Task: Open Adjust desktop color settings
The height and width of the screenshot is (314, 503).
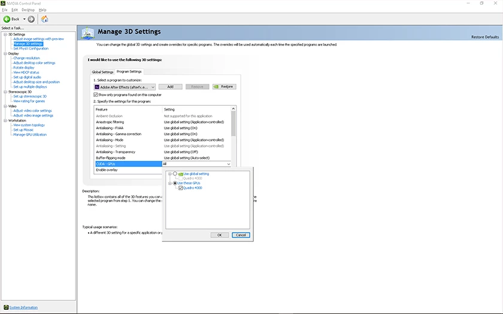Action: 34,63
